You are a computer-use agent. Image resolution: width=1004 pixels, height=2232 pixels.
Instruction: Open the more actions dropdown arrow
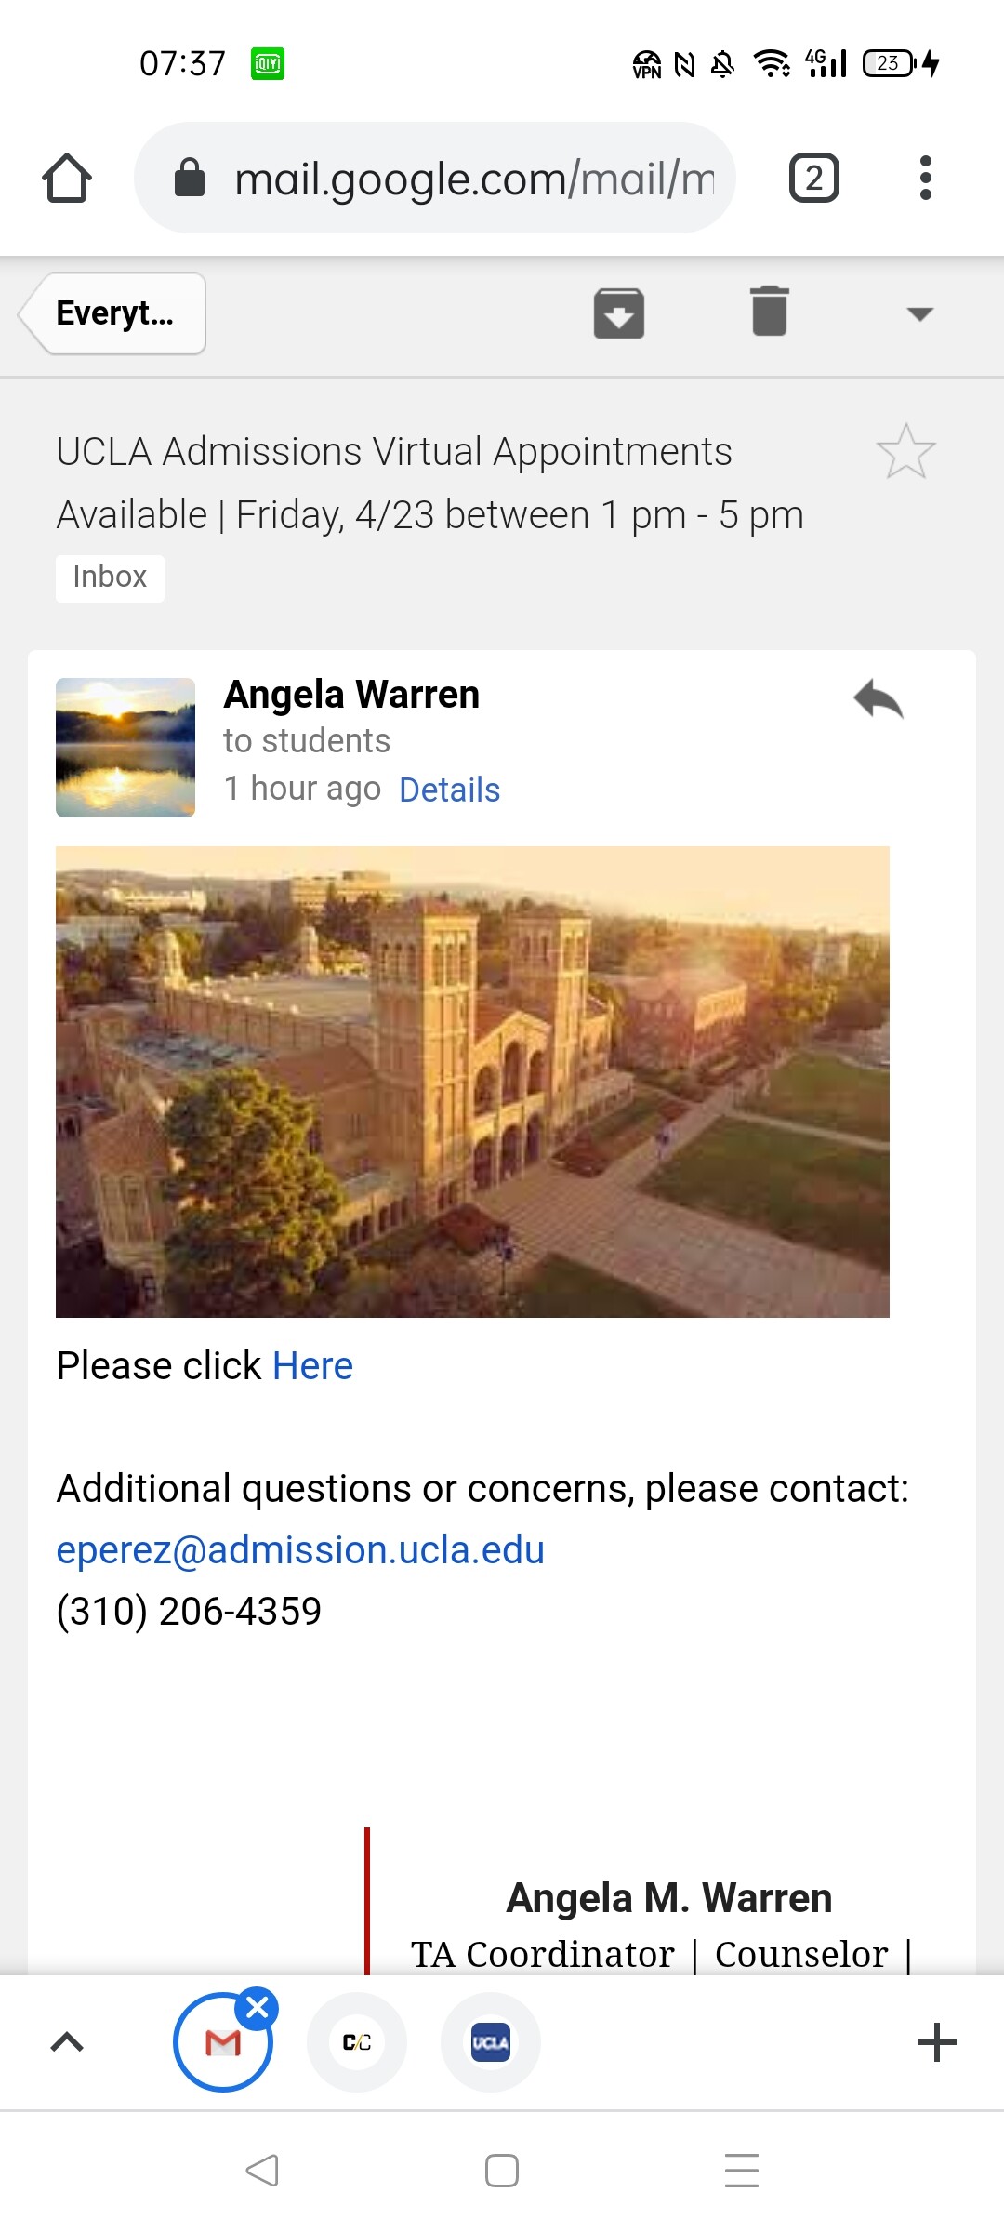coord(919,314)
